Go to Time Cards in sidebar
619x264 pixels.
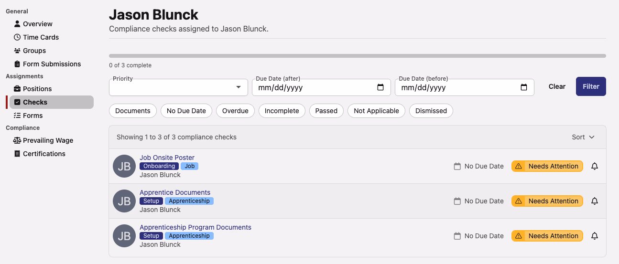point(51,37)
